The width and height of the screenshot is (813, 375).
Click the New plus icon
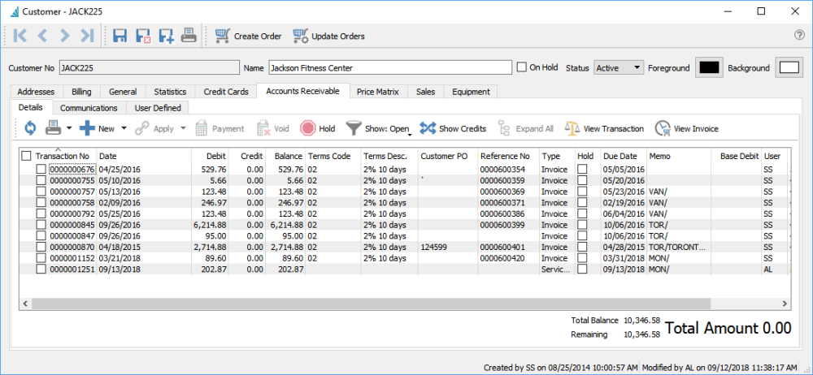coord(87,128)
